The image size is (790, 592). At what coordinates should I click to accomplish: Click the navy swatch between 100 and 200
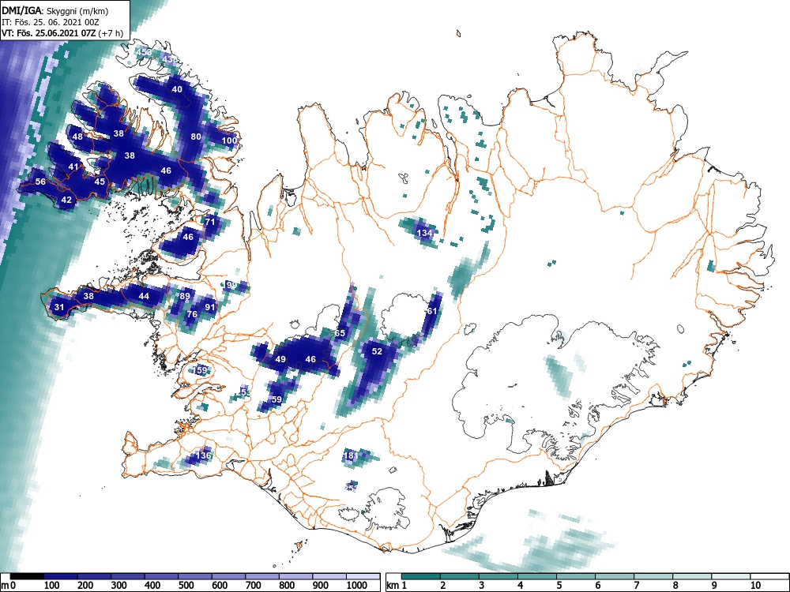point(61,576)
